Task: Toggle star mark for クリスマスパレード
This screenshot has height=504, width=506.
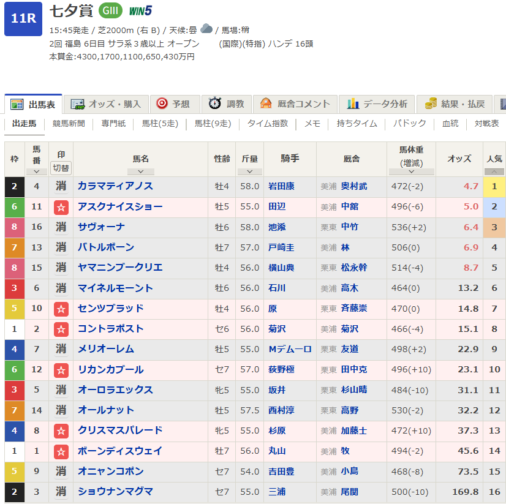Action: click(x=61, y=431)
